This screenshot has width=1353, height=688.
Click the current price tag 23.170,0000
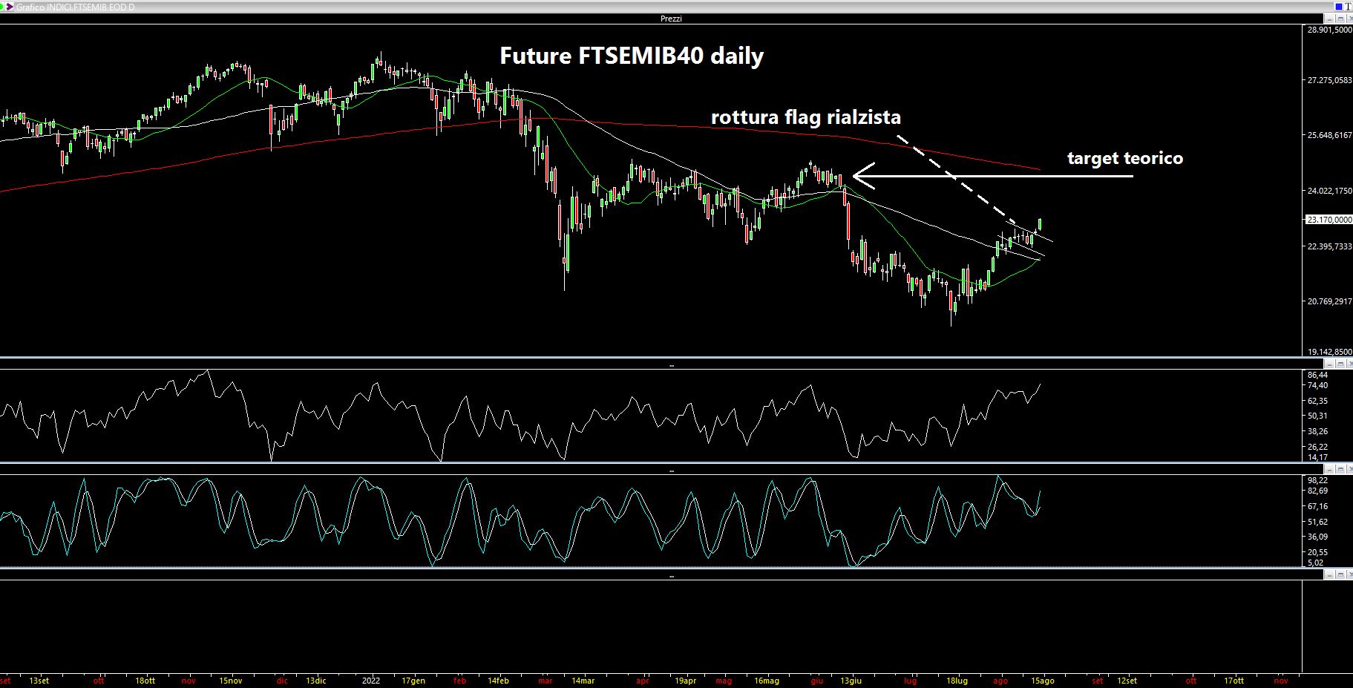pyautogui.click(x=1329, y=220)
